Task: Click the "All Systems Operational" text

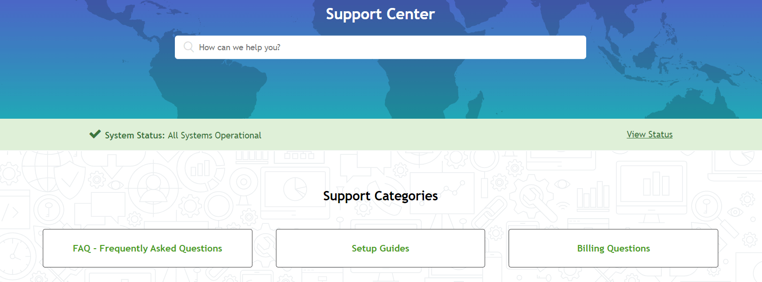Action: (x=214, y=135)
